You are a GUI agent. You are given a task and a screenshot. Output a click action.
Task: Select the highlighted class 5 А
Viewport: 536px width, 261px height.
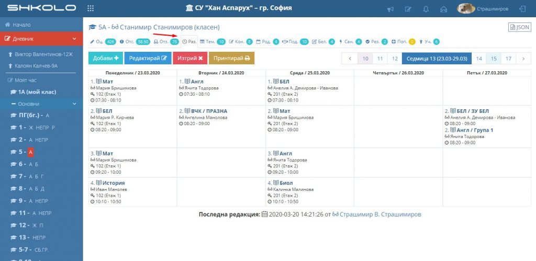pyautogui.click(x=30, y=152)
